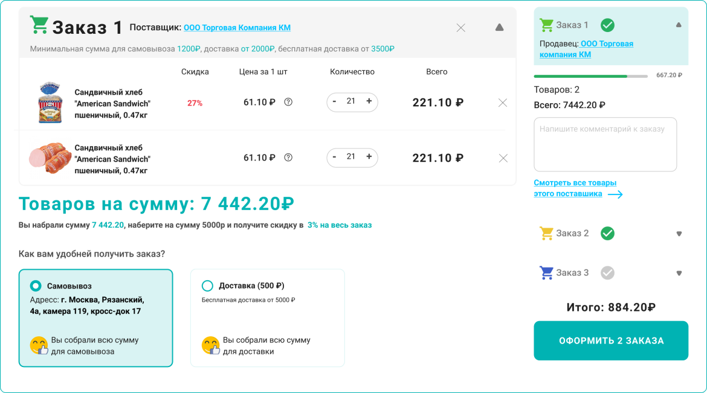Expand Заказ 3 in the sidebar
707x393 pixels.
679,273
